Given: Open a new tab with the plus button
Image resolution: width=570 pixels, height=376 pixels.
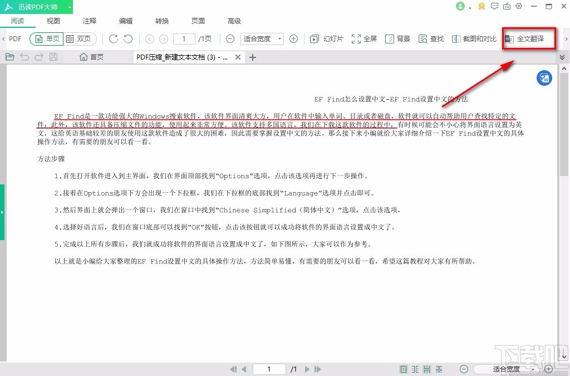Looking at the screenshot, I should point(253,56).
